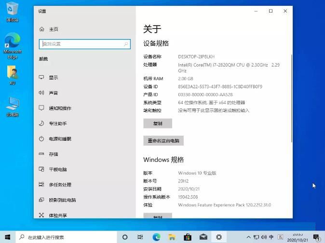This screenshot has height=243, width=325.
Task: Go to 多任务处理 (Multitasking) settings
Action: coord(60,185)
